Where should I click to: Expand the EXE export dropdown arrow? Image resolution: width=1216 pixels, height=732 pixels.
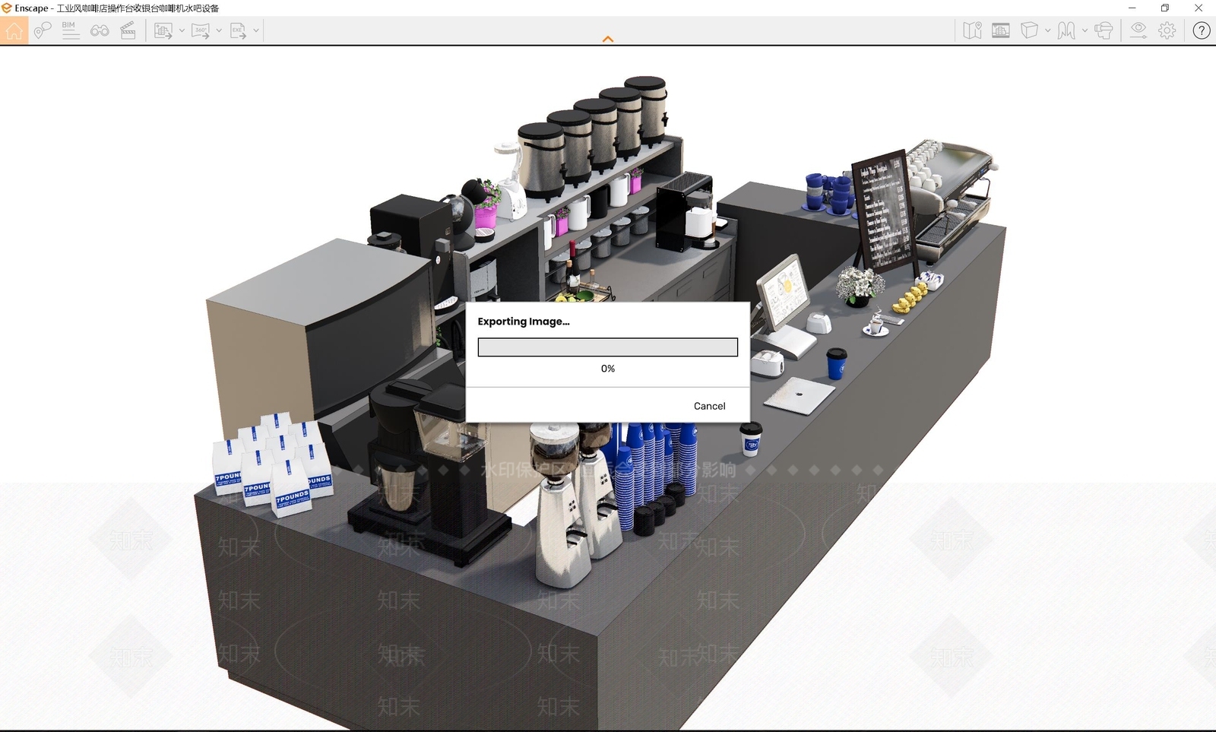pyautogui.click(x=256, y=30)
